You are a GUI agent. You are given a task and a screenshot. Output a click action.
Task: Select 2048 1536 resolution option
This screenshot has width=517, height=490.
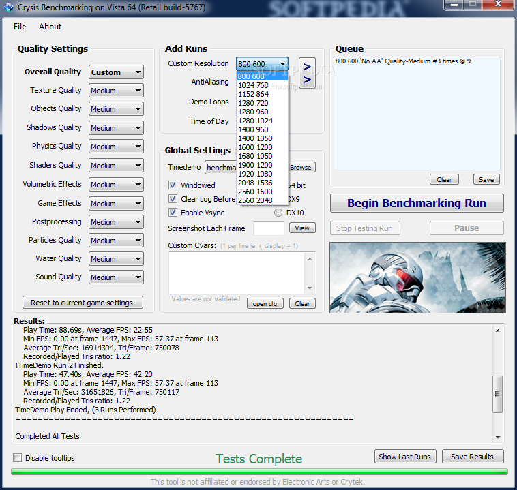click(x=262, y=183)
